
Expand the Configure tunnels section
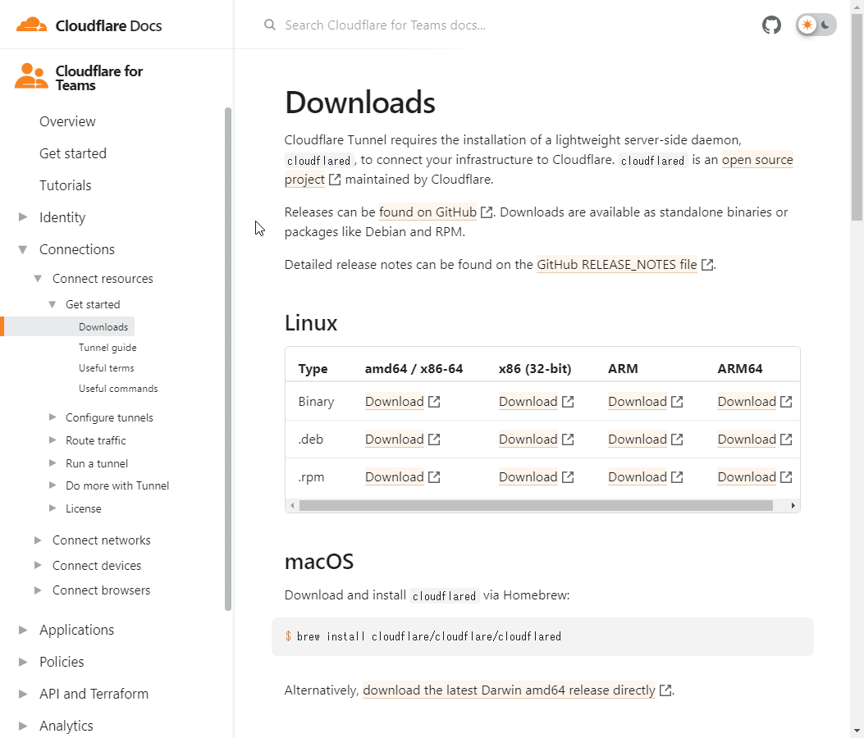tap(52, 417)
